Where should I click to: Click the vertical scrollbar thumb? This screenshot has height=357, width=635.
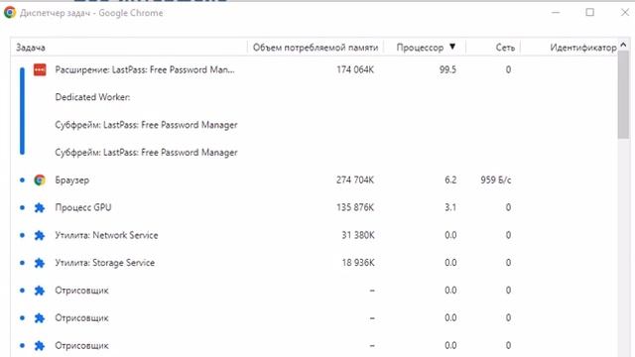(624, 95)
